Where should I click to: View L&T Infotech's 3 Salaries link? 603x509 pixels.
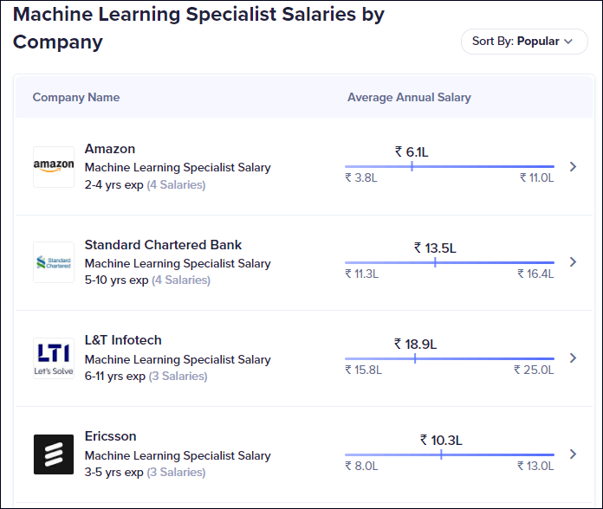coord(178,376)
